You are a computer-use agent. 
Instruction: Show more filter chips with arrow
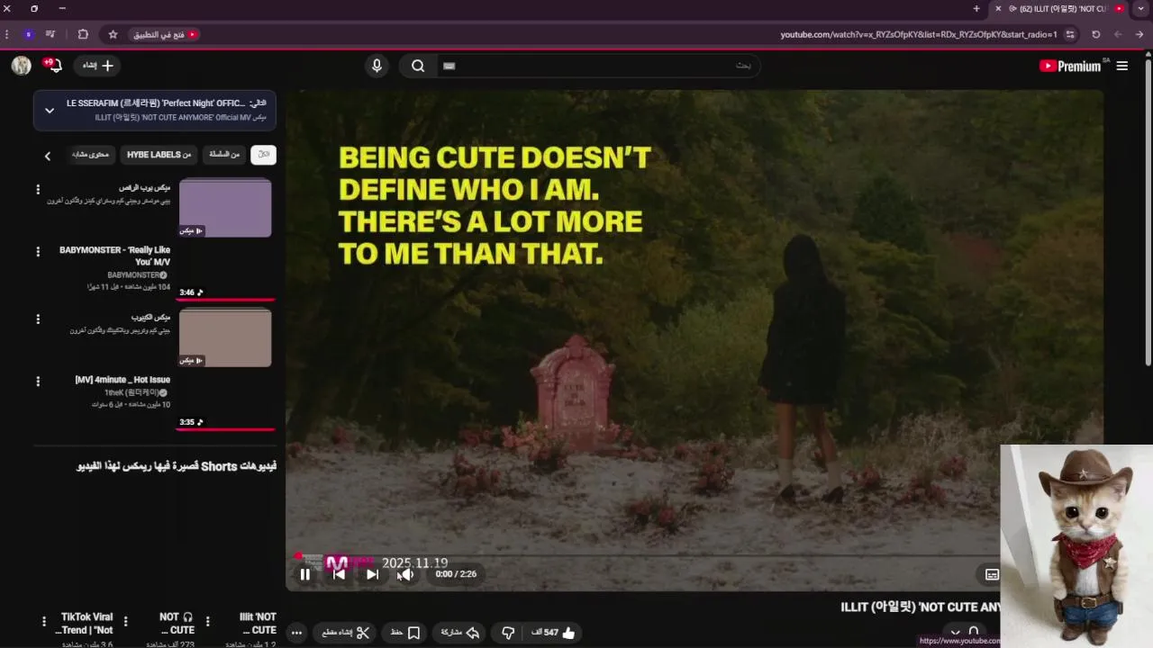coord(48,156)
